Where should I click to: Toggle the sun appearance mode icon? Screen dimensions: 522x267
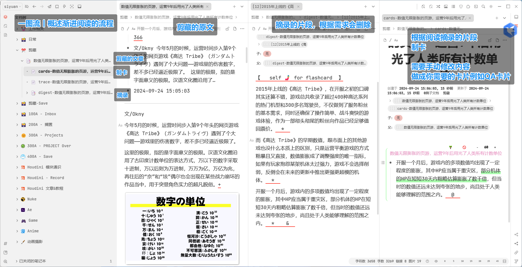coord(491,7)
